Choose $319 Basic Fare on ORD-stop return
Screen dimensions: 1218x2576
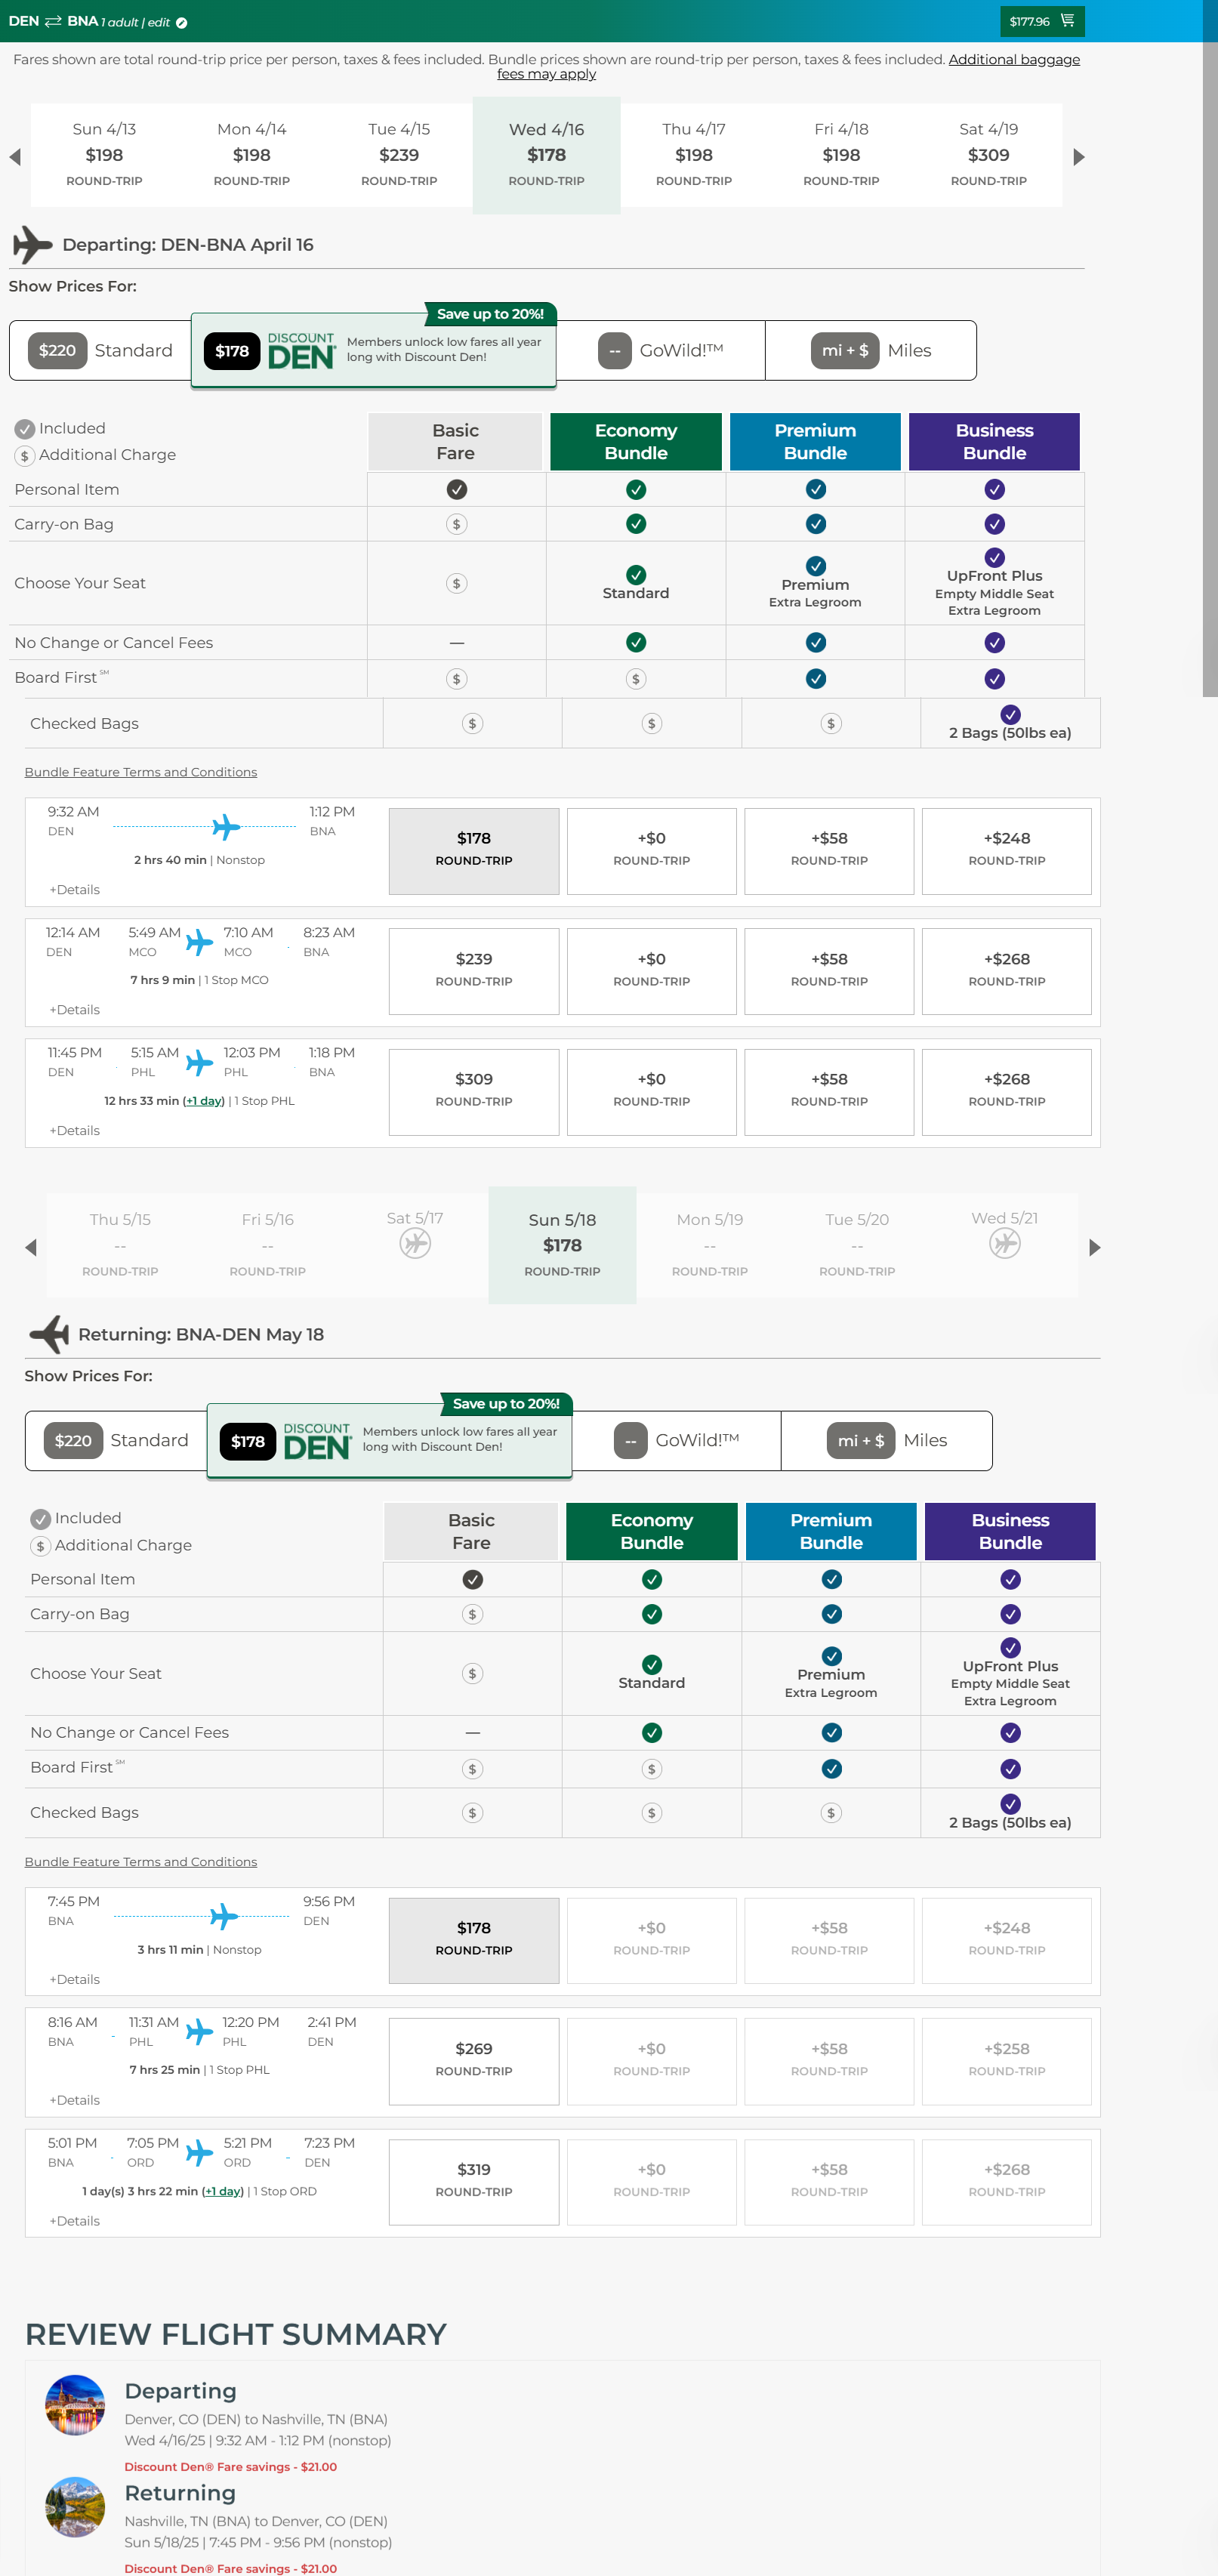[474, 2182]
